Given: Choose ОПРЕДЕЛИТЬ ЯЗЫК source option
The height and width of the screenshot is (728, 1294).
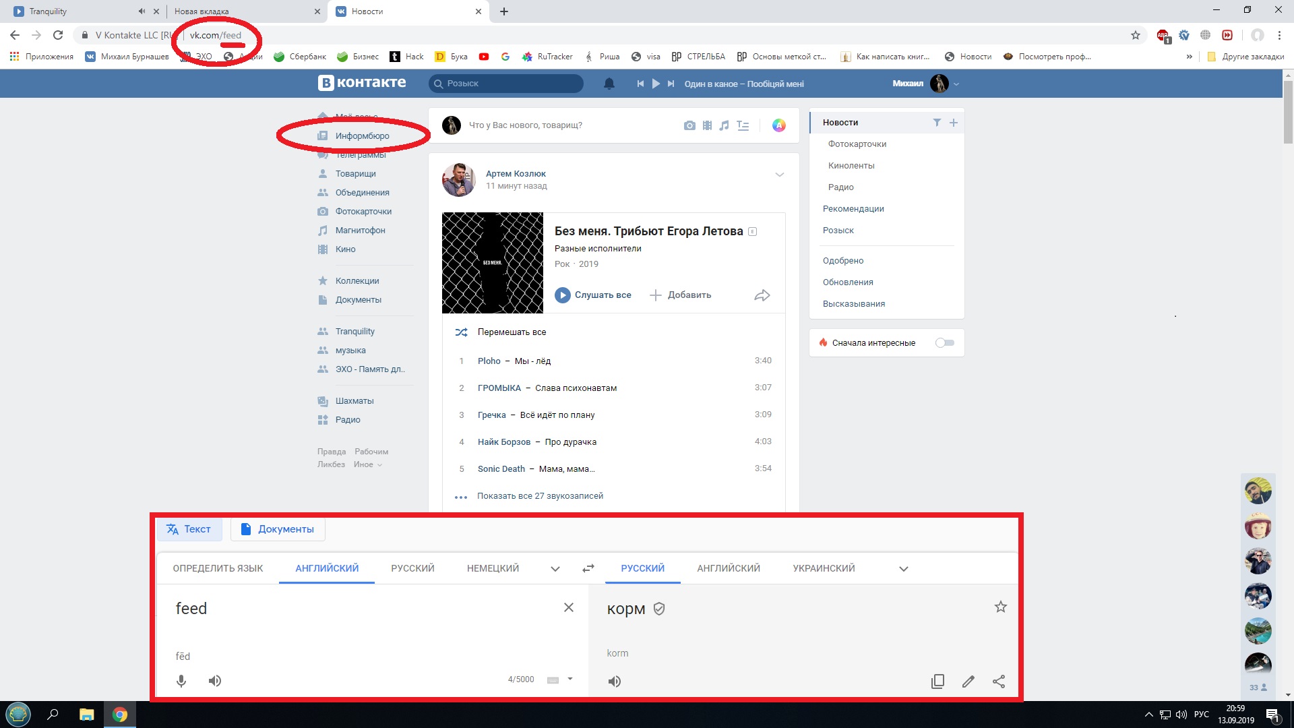Looking at the screenshot, I should [218, 568].
